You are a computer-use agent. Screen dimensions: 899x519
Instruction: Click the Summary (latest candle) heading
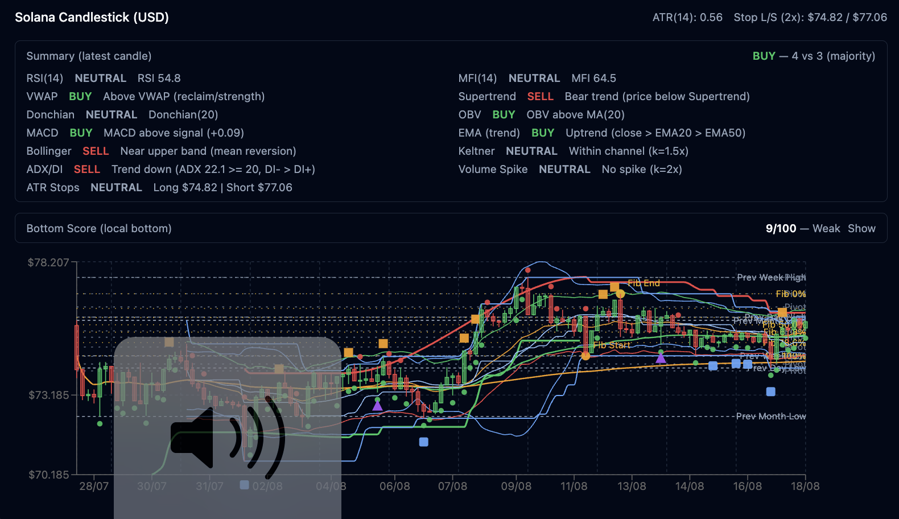pyautogui.click(x=89, y=56)
